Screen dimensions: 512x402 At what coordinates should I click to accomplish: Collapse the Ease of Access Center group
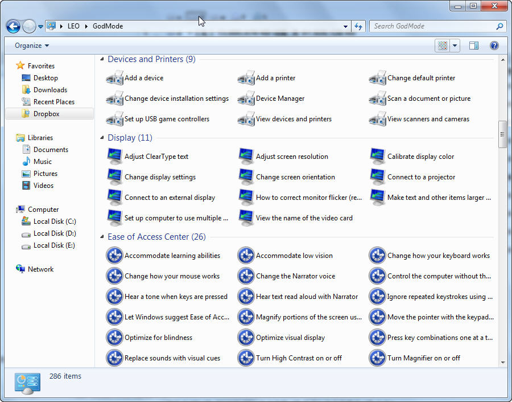102,237
